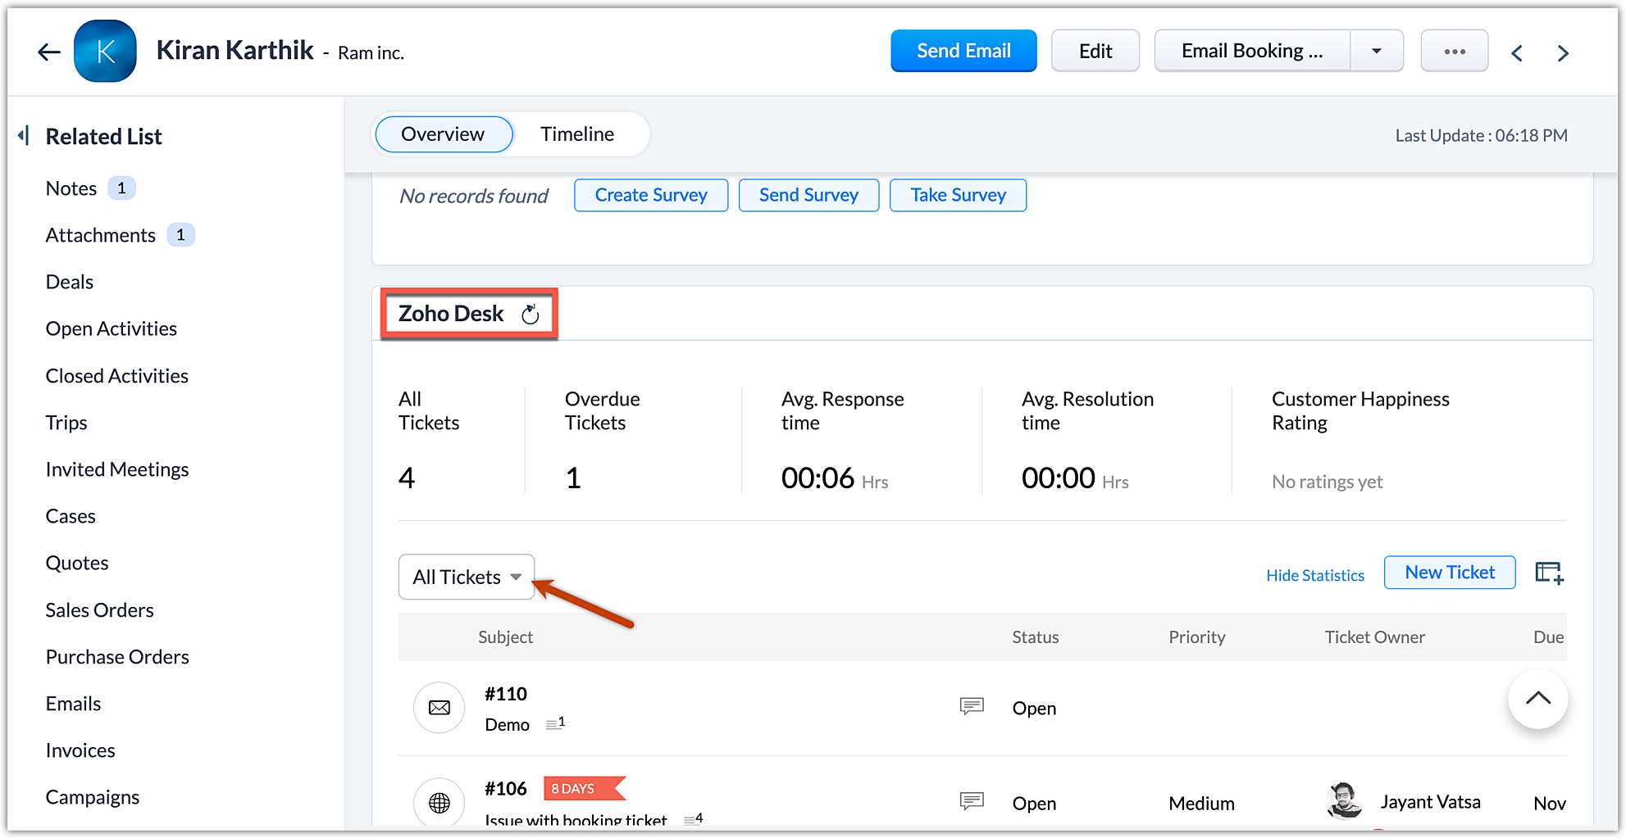This screenshot has width=1626, height=838.
Task: Open Notes in the Related List
Action: (71, 188)
